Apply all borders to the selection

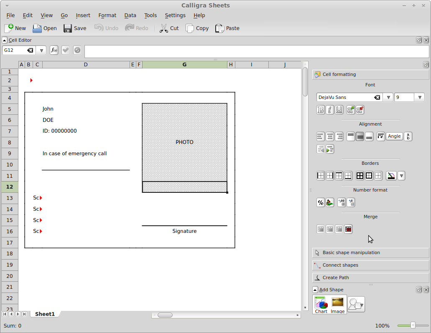tap(360, 176)
